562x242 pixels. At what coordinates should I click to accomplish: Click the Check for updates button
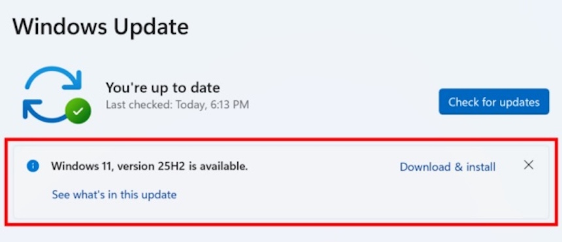coord(493,102)
